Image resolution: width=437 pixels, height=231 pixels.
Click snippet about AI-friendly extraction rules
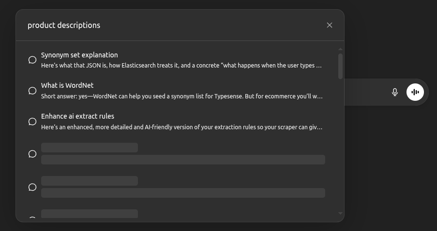(181, 127)
